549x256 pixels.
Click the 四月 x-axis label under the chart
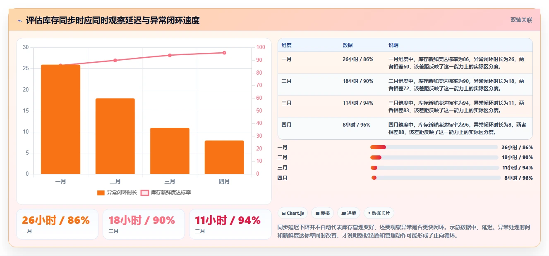[x=224, y=181]
